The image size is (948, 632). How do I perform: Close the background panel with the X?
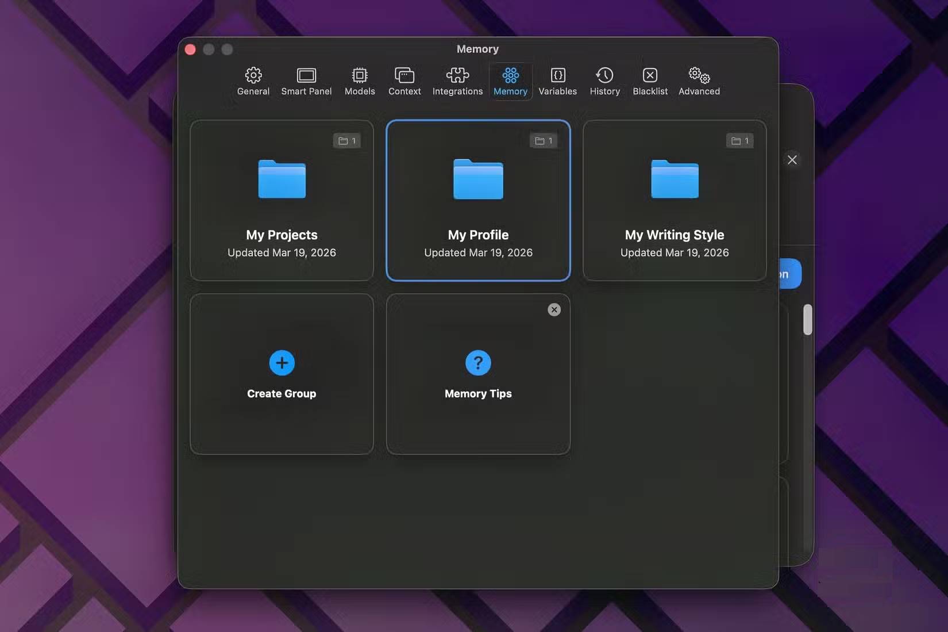coord(792,160)
